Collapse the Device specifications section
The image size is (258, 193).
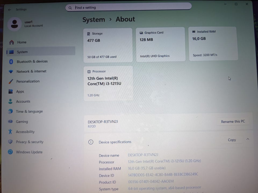248,139
